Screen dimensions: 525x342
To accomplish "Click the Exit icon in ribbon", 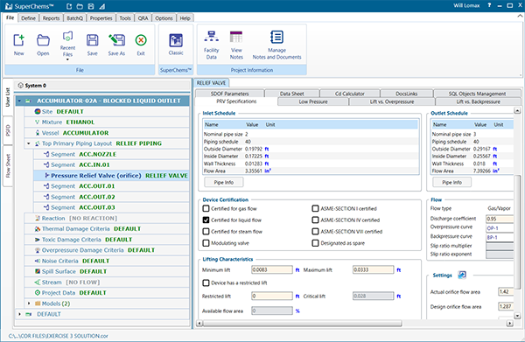I will [x=141, y=40].
